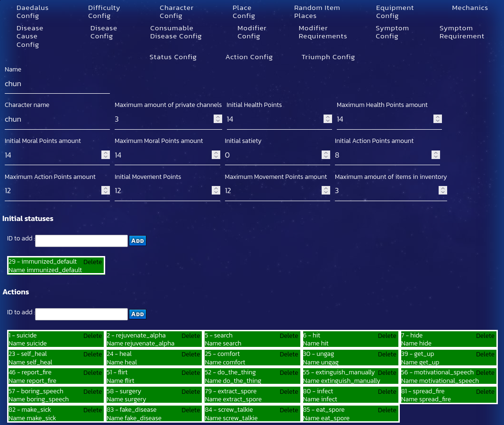Viewport: 504px width, 425px height.
Task: Adjust Maximum amount of private channels stepper
Action: pos(217,119)
